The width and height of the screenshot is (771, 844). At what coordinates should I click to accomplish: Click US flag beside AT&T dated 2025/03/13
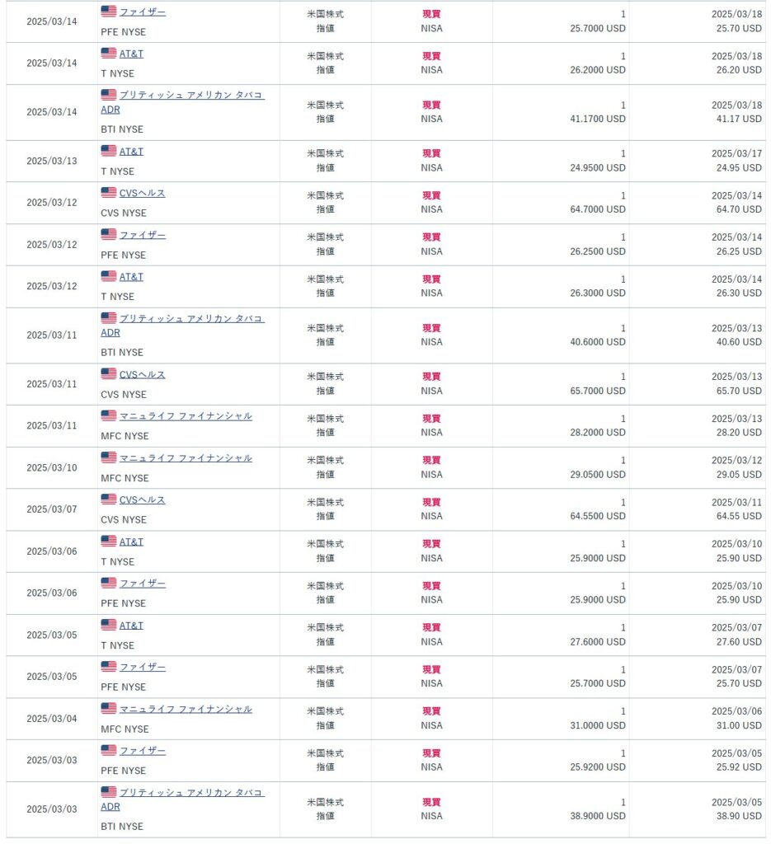(x=108, y=151)
